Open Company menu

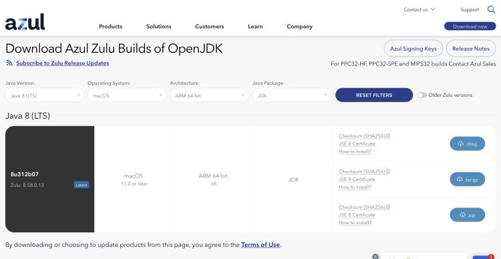tap(300, 27)
